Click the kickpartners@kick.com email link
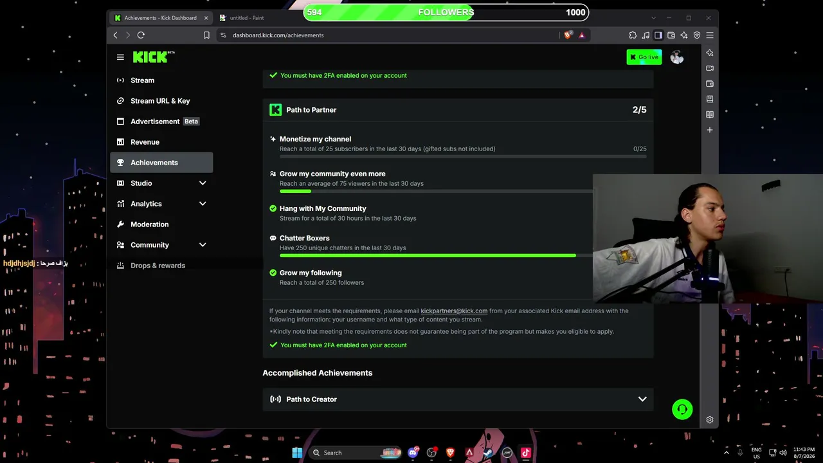This screenshot has height=463, width=823. click(x=454, y=311)
